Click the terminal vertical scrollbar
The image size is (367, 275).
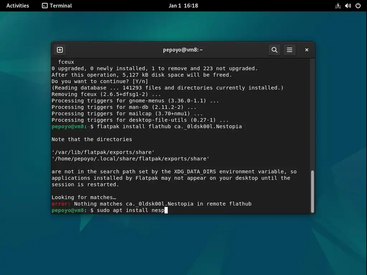tap(312, 191)
